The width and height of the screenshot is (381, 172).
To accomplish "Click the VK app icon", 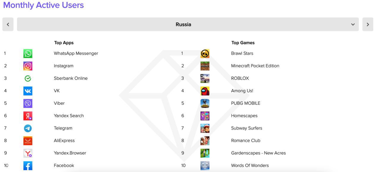I will point(28,91).
